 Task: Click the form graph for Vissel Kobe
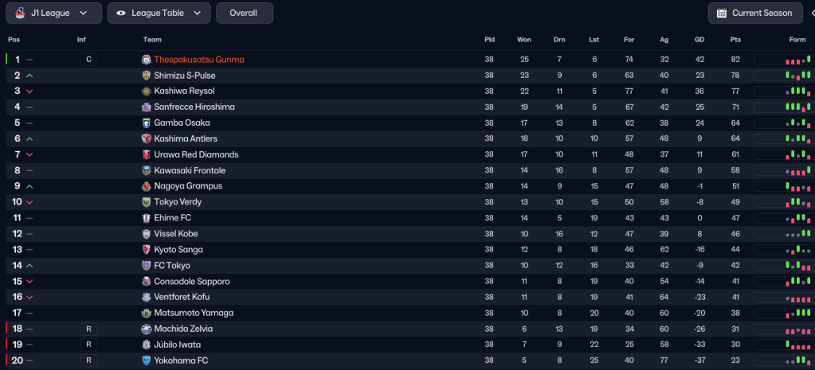782,234
